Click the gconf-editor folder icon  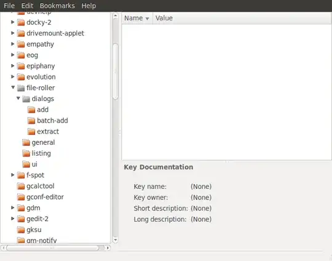[x=21, y=197]
